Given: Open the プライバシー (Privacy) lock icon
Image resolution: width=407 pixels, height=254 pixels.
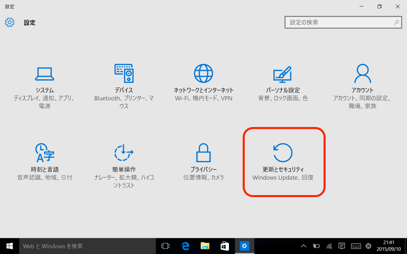Looking at the screenshot, I should pos(203,152).
